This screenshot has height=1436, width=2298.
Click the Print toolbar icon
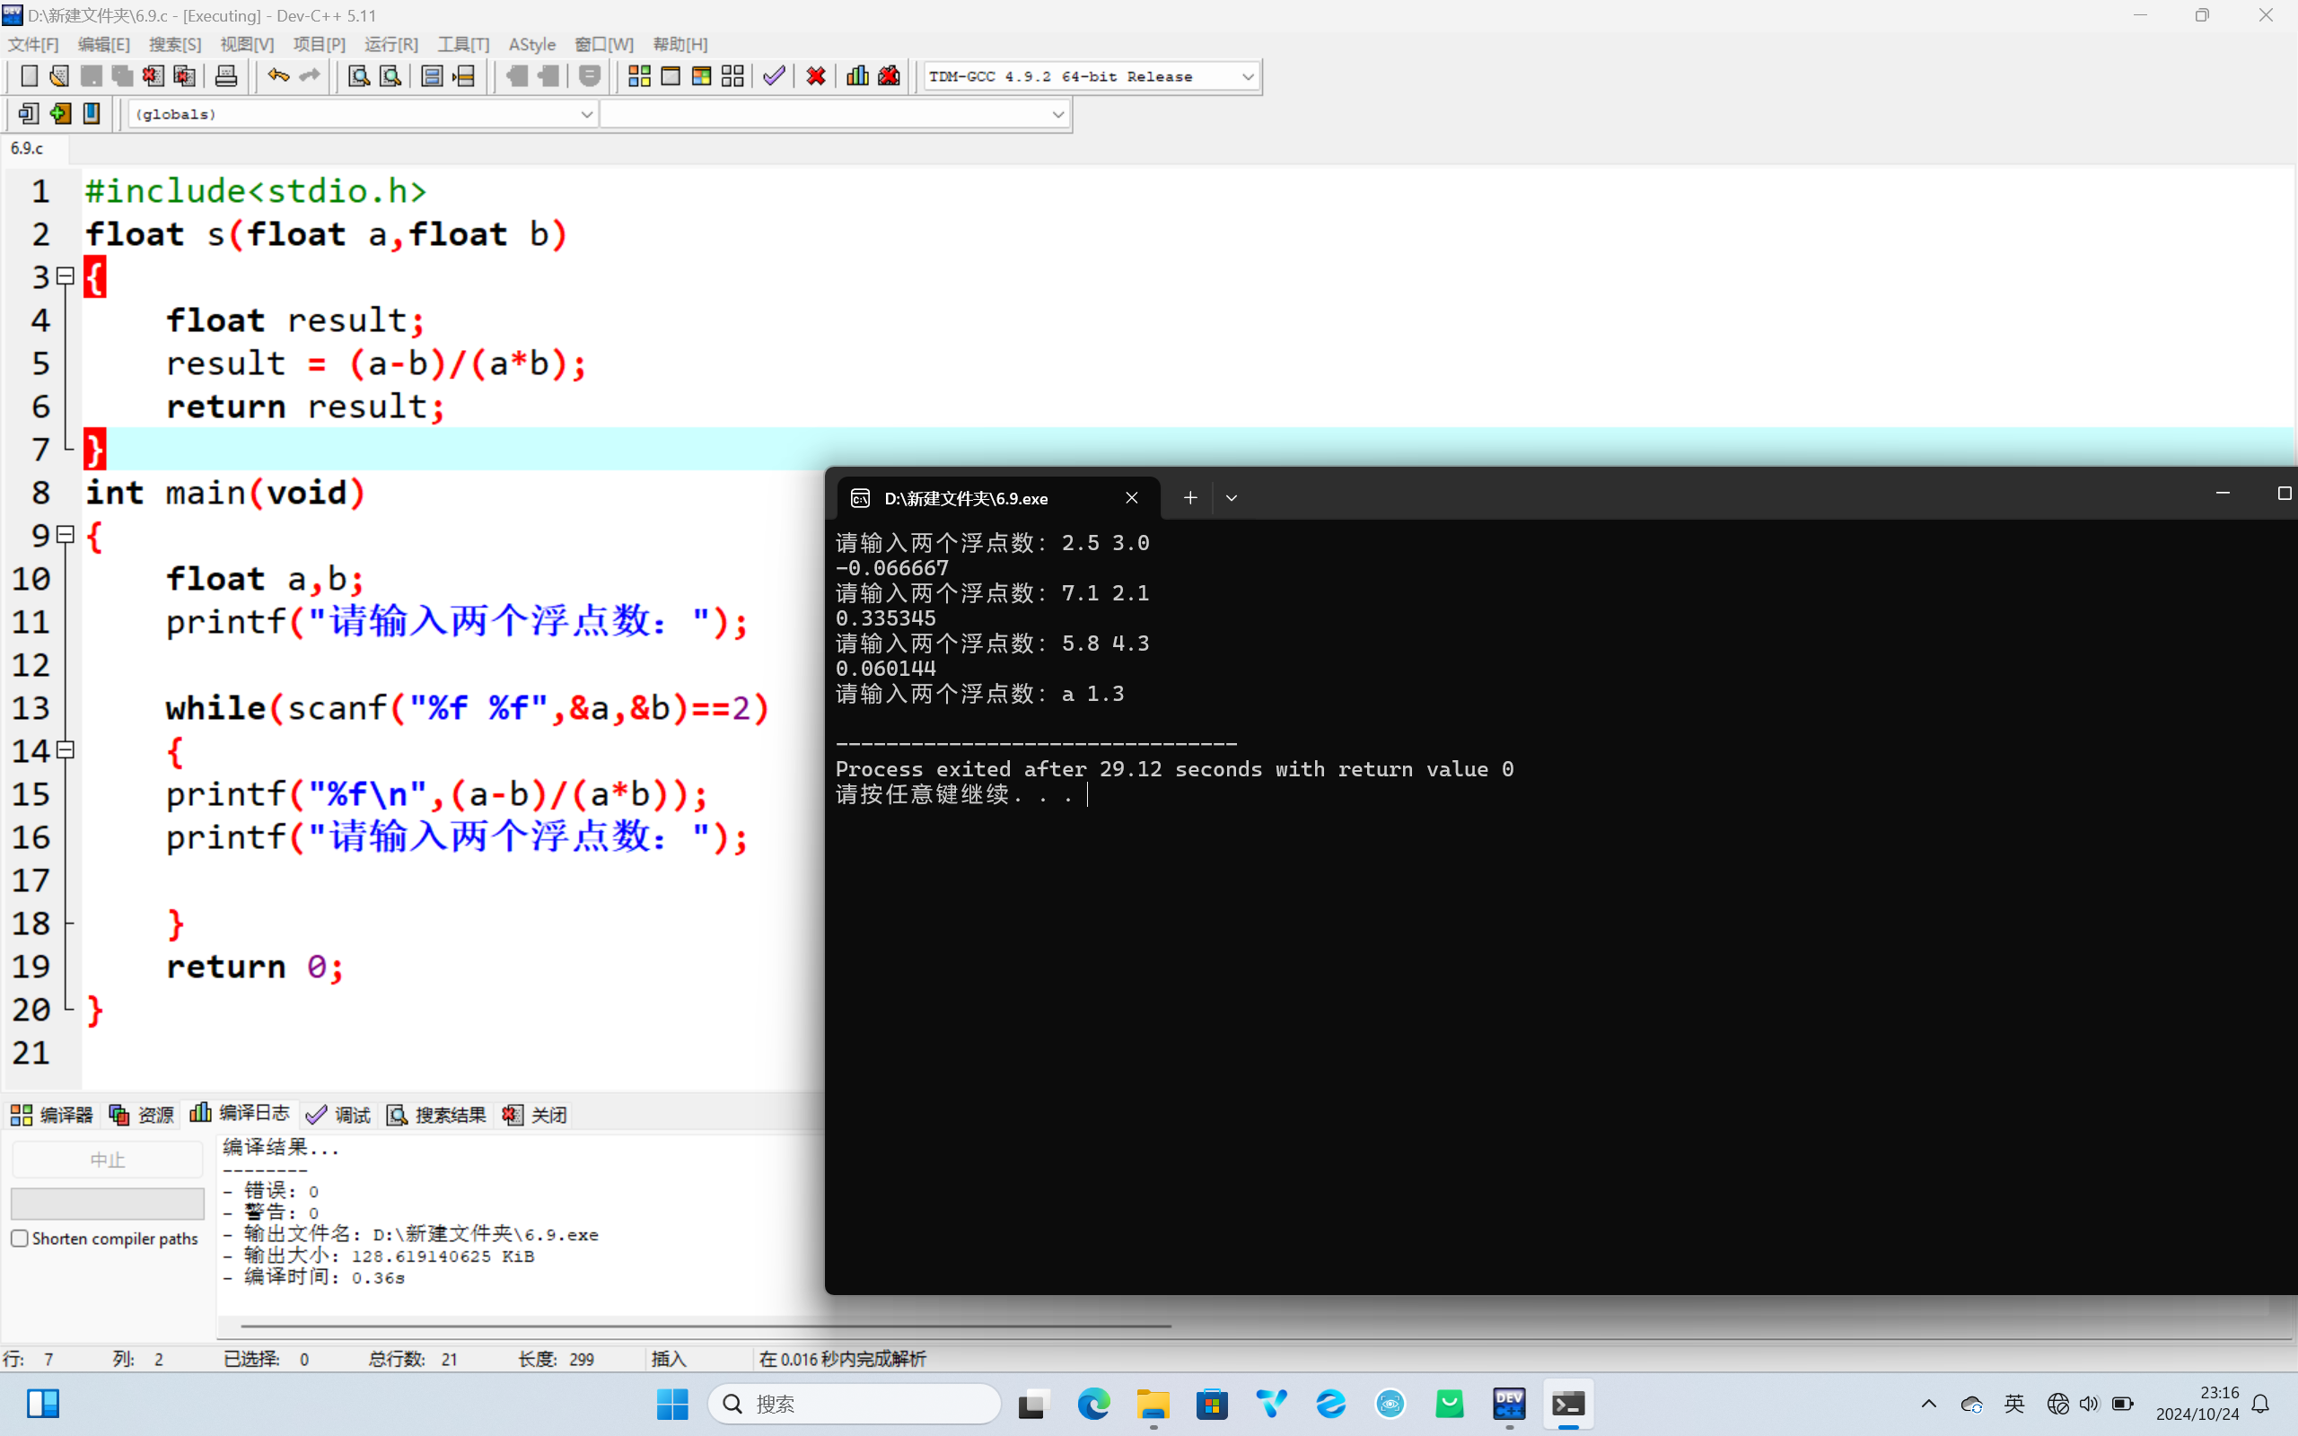(226, 76)
